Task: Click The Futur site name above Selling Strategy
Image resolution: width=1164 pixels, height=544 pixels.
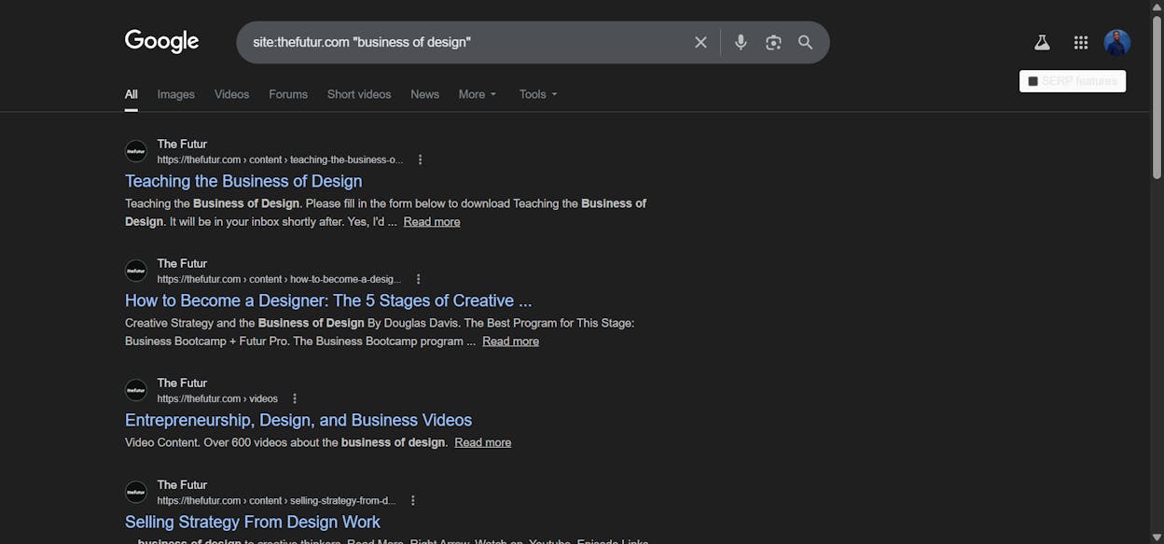Action: tap(182, 484)
